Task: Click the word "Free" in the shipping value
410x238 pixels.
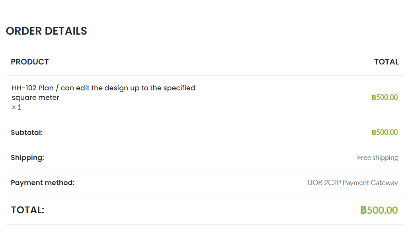Action: [364, 158]
